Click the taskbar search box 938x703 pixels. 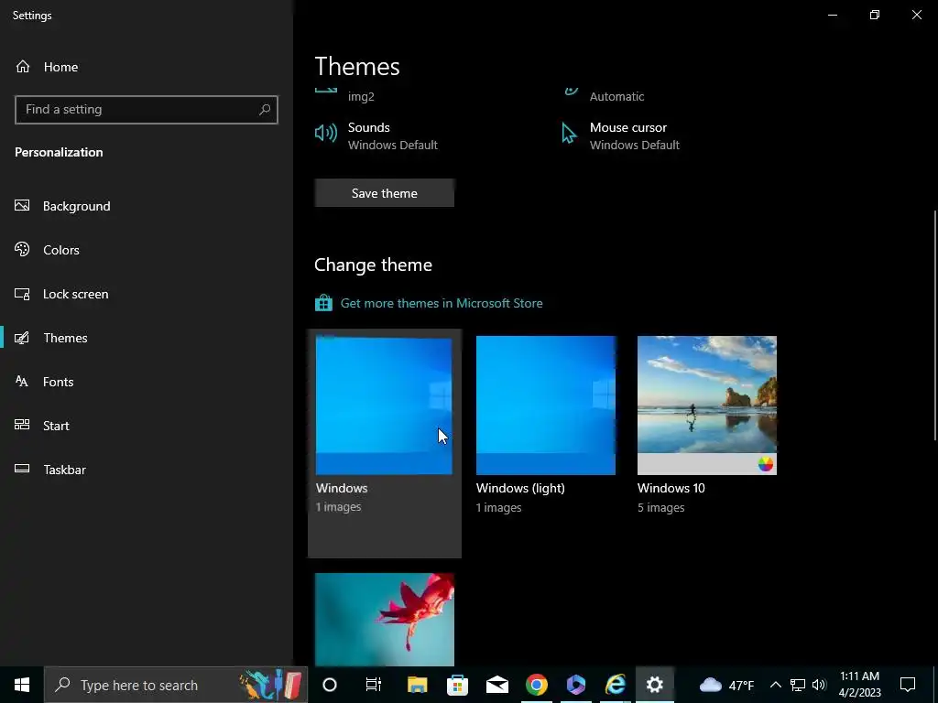176,685
